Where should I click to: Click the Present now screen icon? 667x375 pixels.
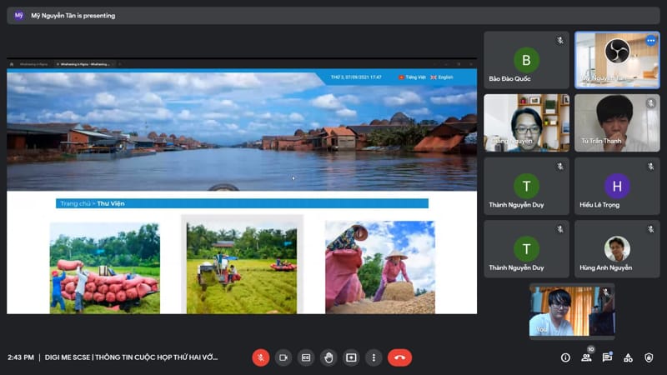click(351, 357)
